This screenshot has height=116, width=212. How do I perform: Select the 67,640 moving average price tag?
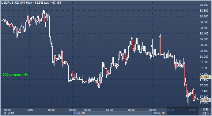(205, 77)
